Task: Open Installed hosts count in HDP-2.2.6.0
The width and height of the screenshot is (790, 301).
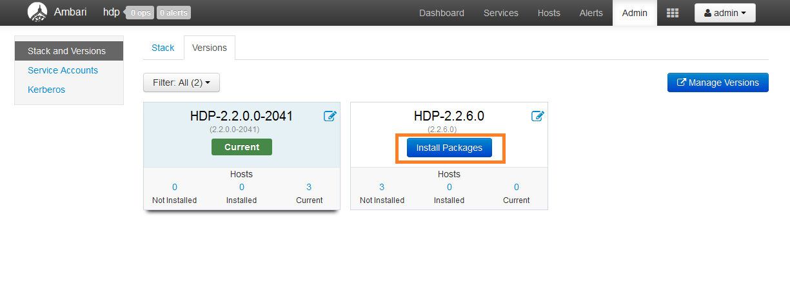Action: point(449,187)
